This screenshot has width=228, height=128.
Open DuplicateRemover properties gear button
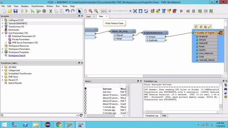166,33
